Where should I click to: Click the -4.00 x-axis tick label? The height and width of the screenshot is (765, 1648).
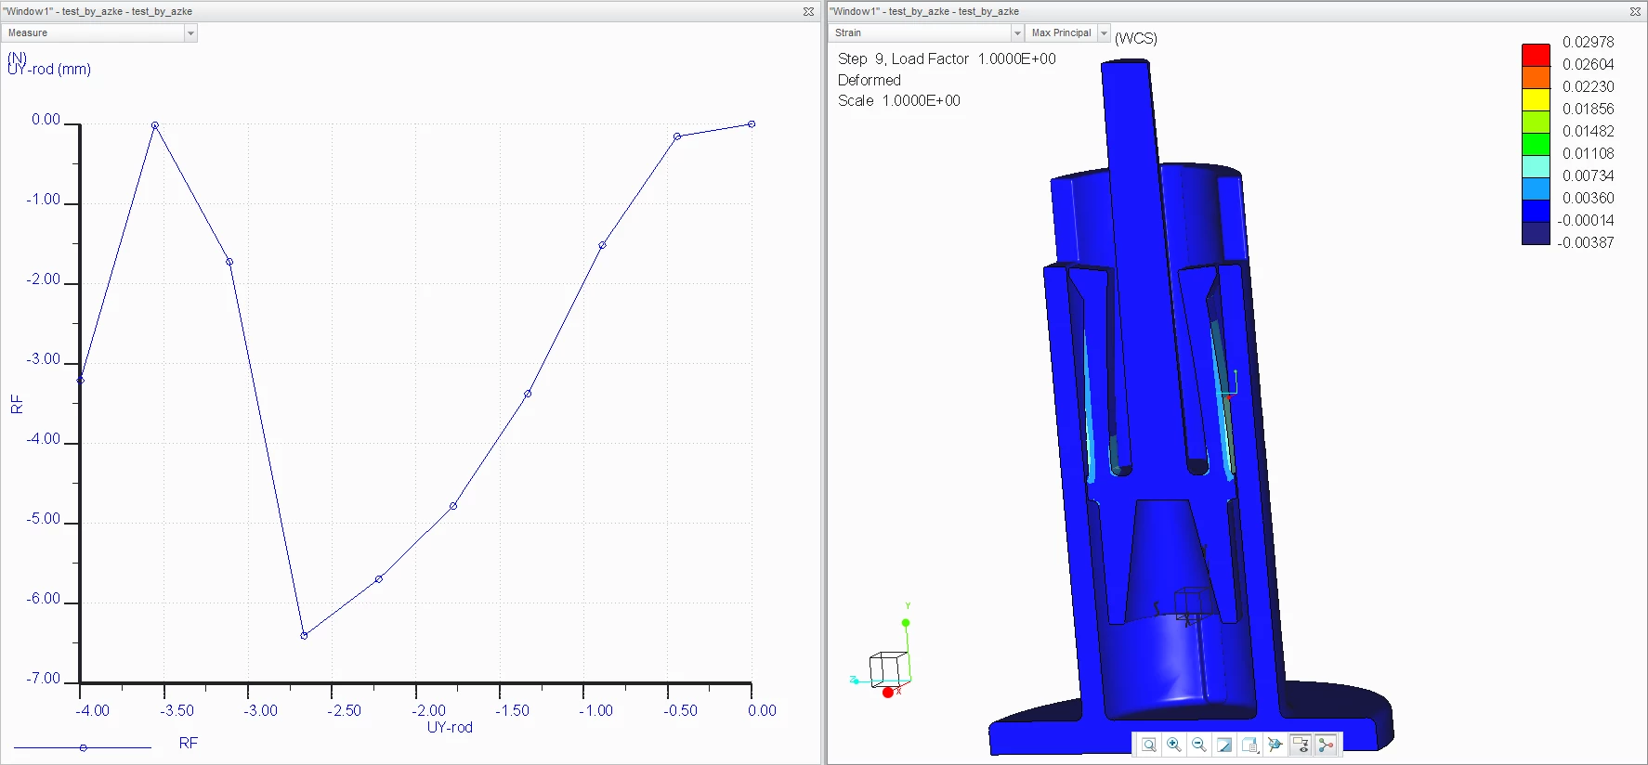[92, 710]
